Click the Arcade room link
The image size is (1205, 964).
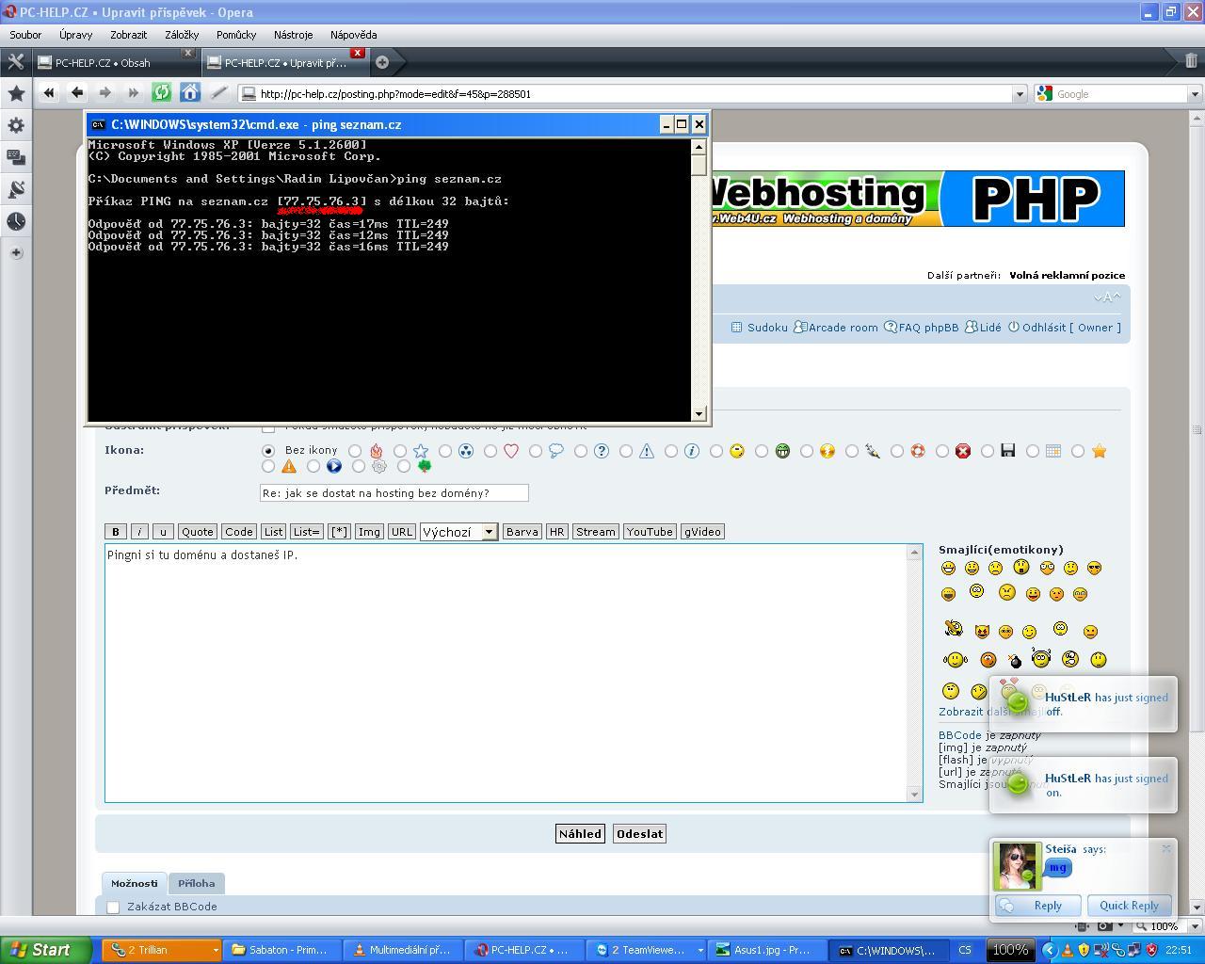(843, 328)
